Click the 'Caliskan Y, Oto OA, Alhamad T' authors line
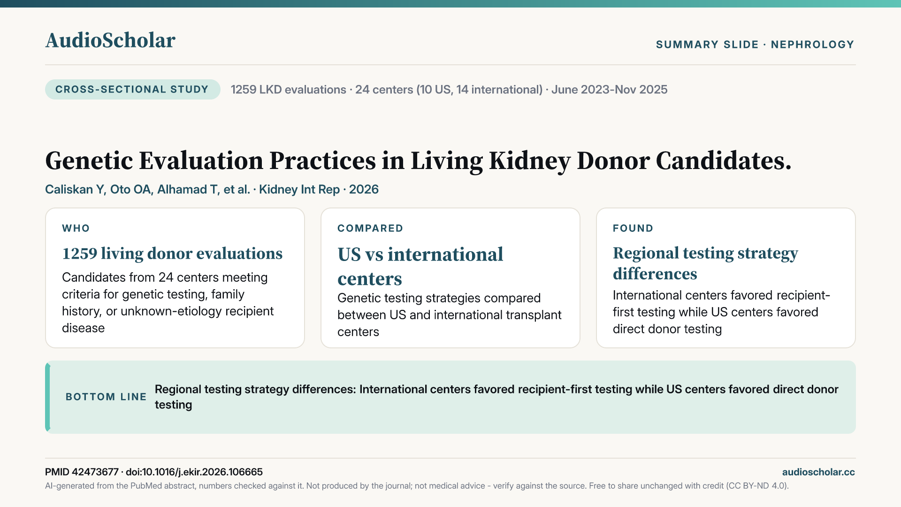This screenshot has width=901, height=507. pos(212,189)
